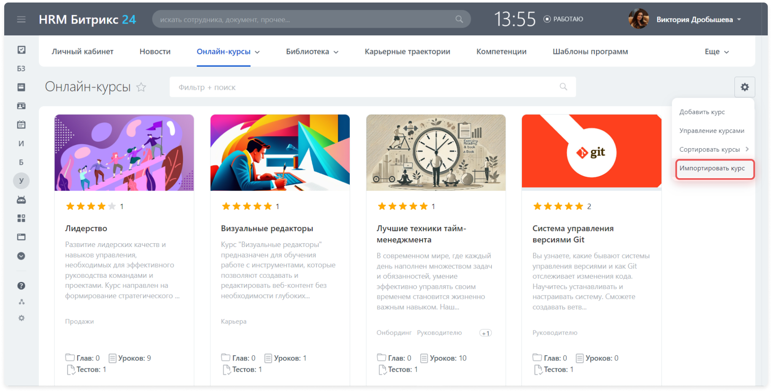Screen dimensions: 772x392
Task: Expand the Онлайн-курсы tab chevron
Action: [x=257, y=52]
